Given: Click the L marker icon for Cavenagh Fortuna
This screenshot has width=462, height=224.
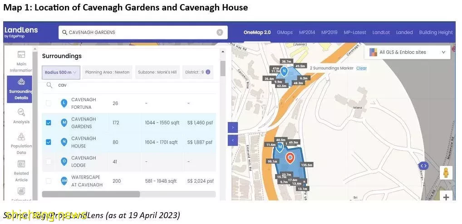Looking at the screenshot, I should point(64,103).
